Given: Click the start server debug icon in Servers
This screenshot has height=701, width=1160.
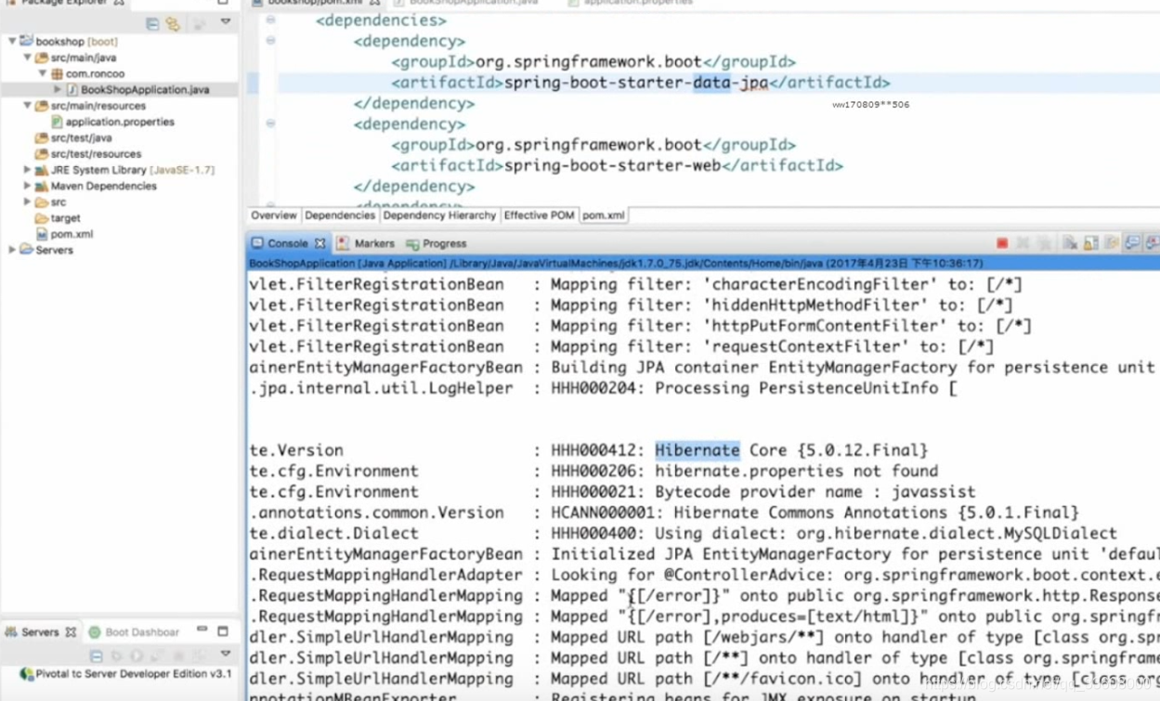Looking at the screenshot, I should pyautogui.click(x=116, y=656).
